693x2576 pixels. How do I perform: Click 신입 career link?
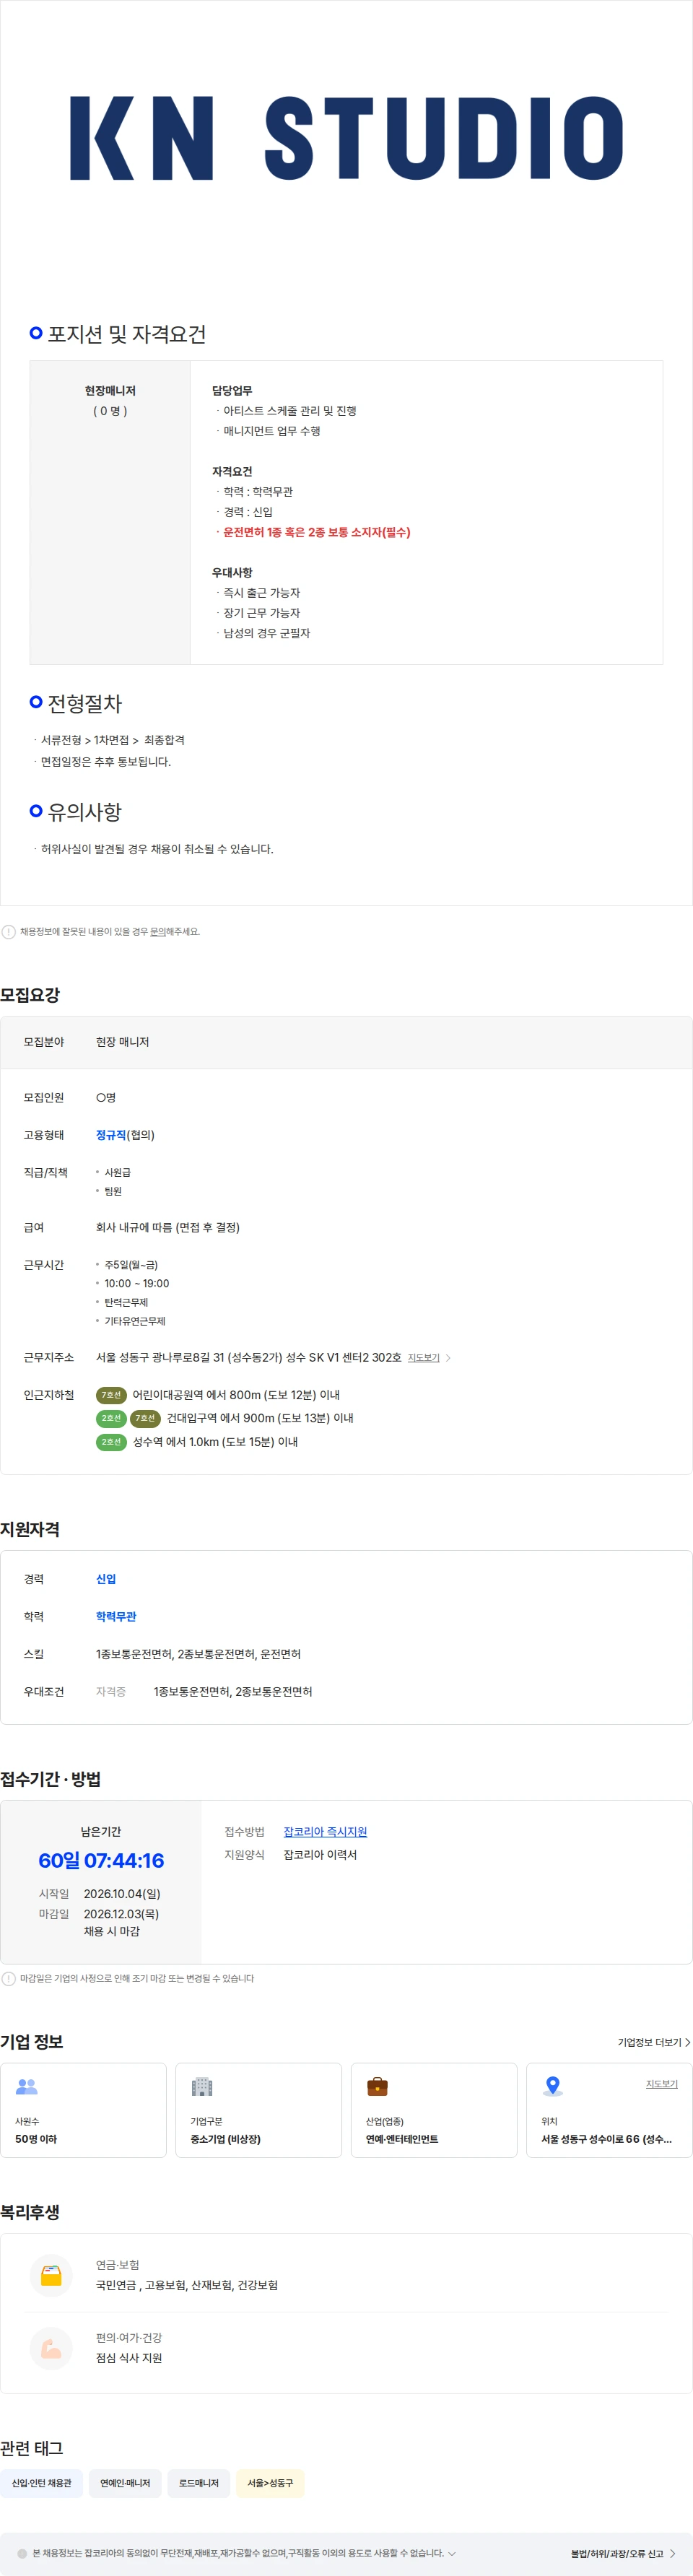pos(106,1579)
